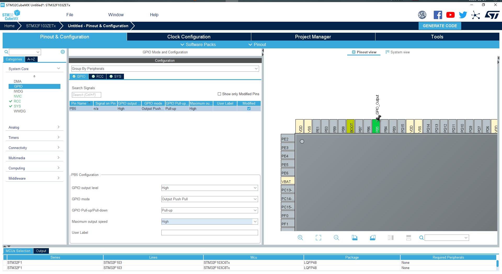Image resolution: width=502 pixels, height=274 pixels.
Task: Switch to System view tab
Action: (x=398, y=52)
